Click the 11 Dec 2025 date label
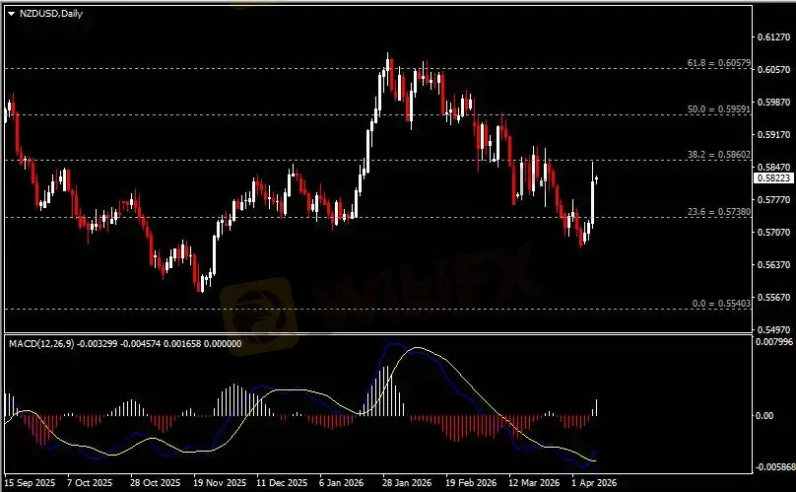Screen dimensions: 796x492 [282, 482]
